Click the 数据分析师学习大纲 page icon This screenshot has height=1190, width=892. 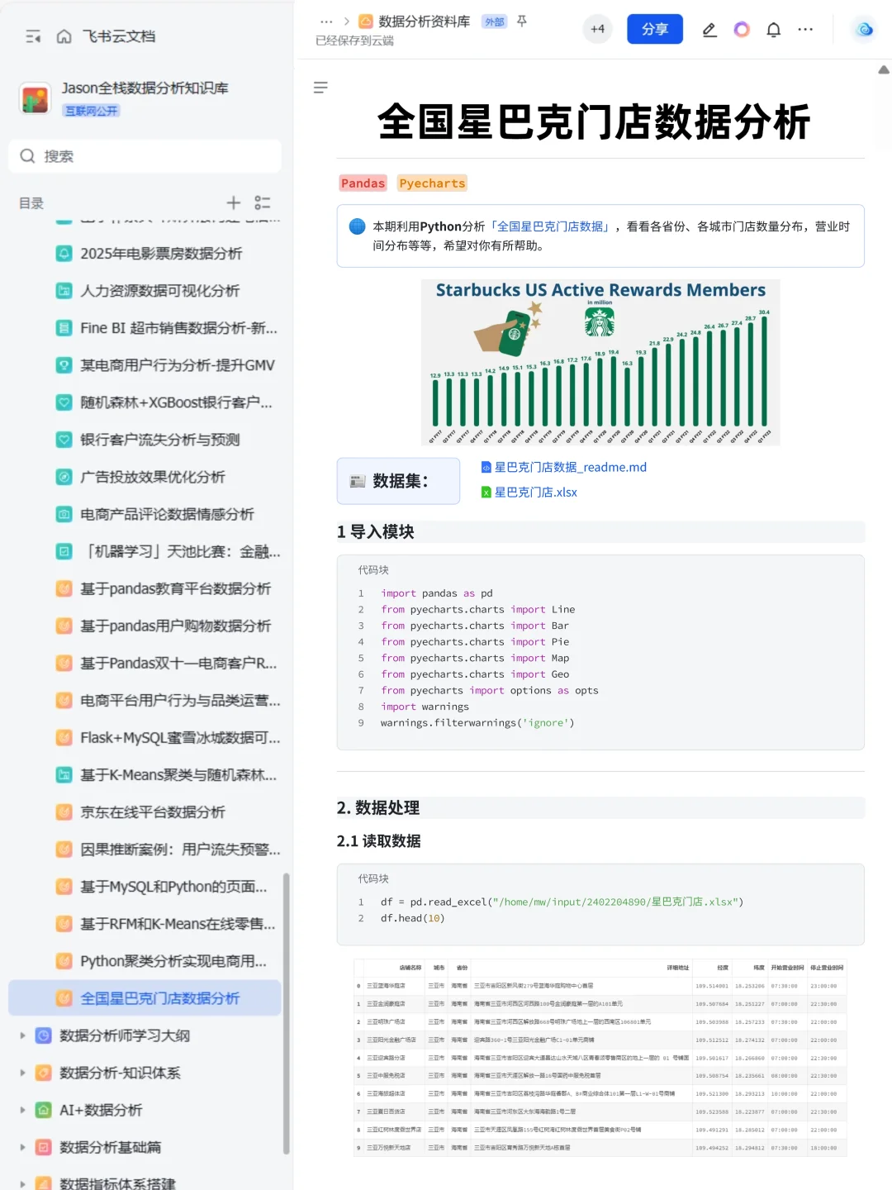tap(44, 1035)
